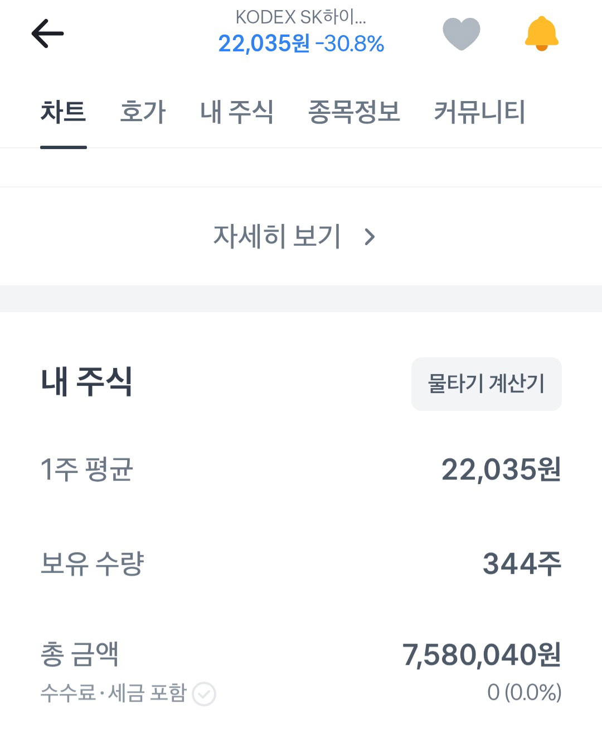
Task: Select the 1주 평균 22,035원 value
Action: [x=501, y=469]
